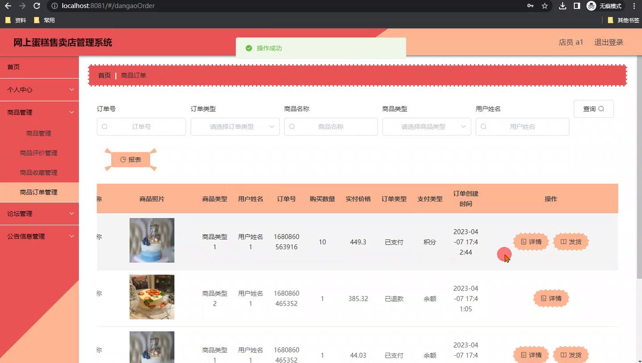This screenshot has width=642, height=363.
Task: Open 详情 for the refunded 385.32 order
Action: 551,298
